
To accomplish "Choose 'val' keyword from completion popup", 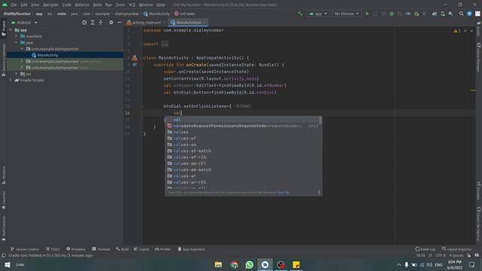I will (x=243, y=120).
